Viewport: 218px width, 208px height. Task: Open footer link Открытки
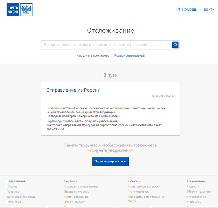[x=14, y=202]
